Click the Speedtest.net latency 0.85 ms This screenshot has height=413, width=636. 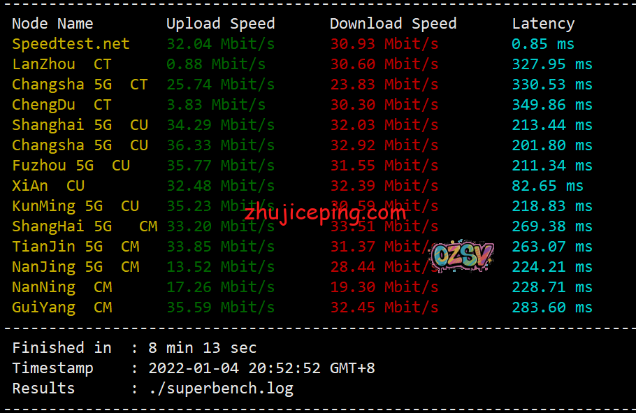click(x=543, y=44)
